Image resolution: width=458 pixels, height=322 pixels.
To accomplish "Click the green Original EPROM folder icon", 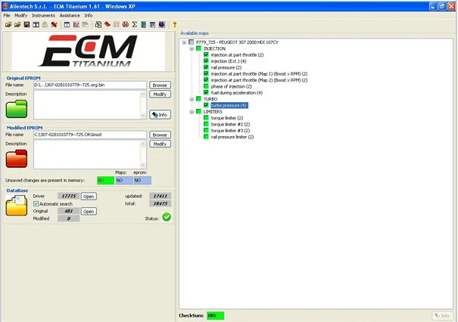I will [x=17, y=109].
